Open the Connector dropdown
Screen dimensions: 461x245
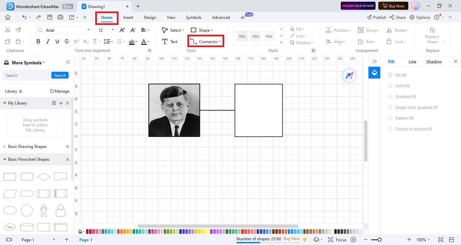(x=206, y=41)
